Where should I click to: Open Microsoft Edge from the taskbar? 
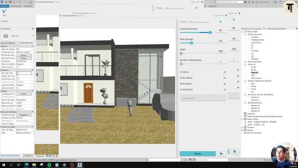coord(27,165)
